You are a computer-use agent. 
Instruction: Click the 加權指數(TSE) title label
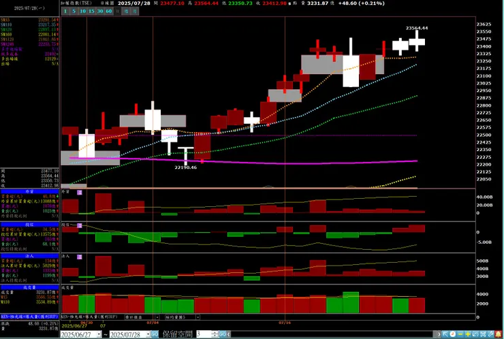click(76, 3)
